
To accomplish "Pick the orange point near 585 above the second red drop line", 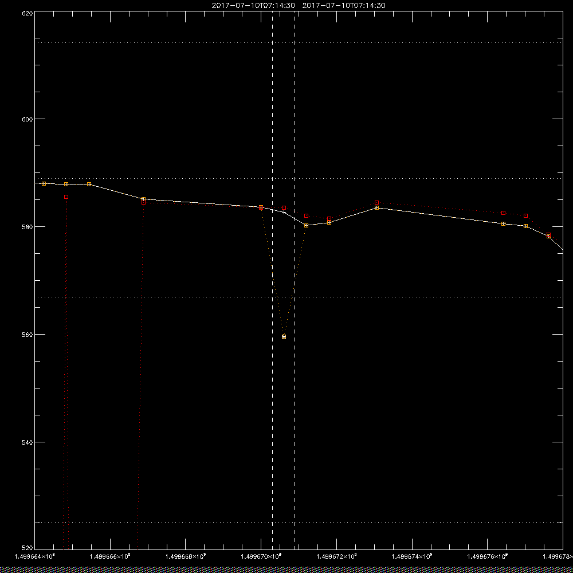I will [x=143, y=199].
